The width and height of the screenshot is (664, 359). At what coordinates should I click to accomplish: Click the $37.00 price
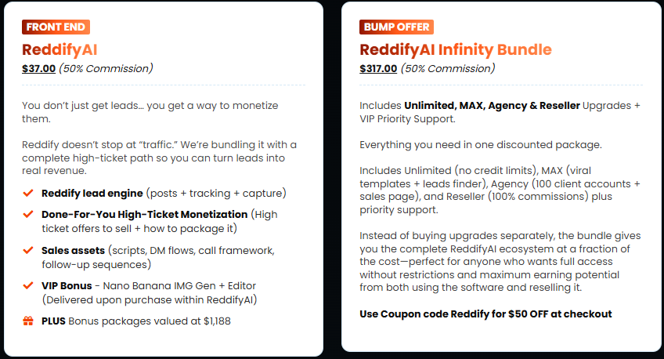coord(38,68)
